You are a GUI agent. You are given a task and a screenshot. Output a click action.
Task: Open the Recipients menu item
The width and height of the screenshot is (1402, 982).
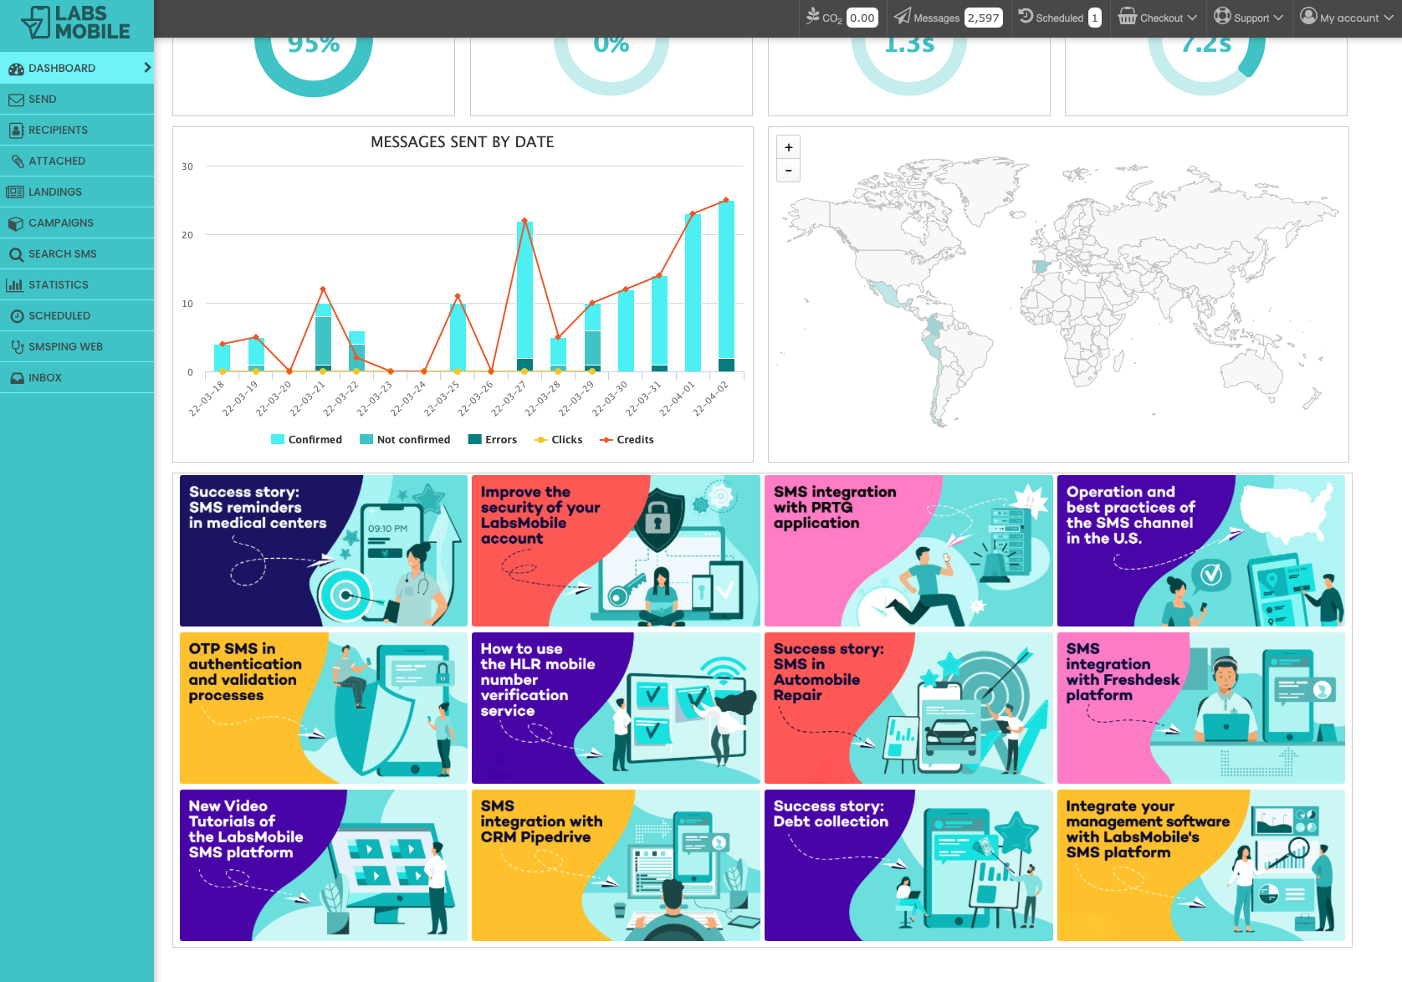click(77, 130)
